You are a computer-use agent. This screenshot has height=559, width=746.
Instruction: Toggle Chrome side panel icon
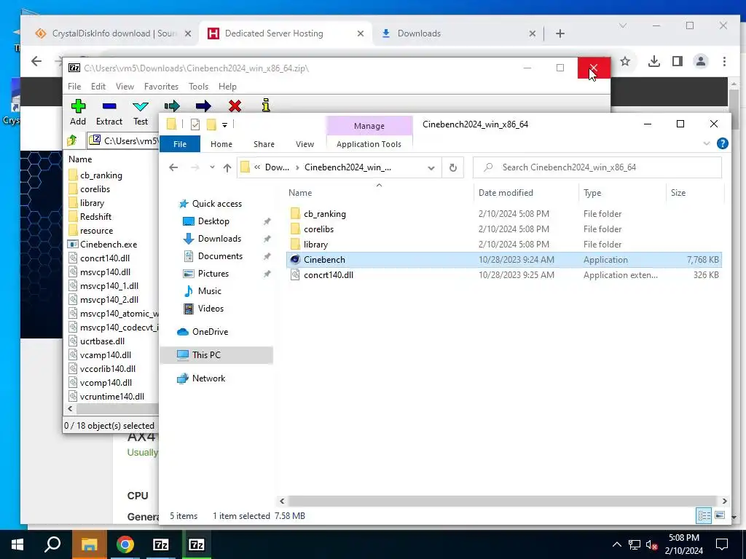click(x=678, y=61)
